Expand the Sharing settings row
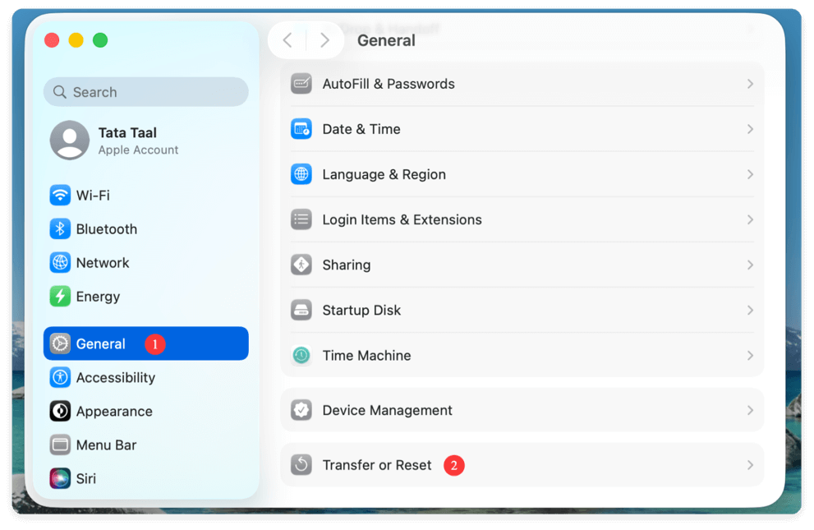Screen dimensions: 814x530 749,265
